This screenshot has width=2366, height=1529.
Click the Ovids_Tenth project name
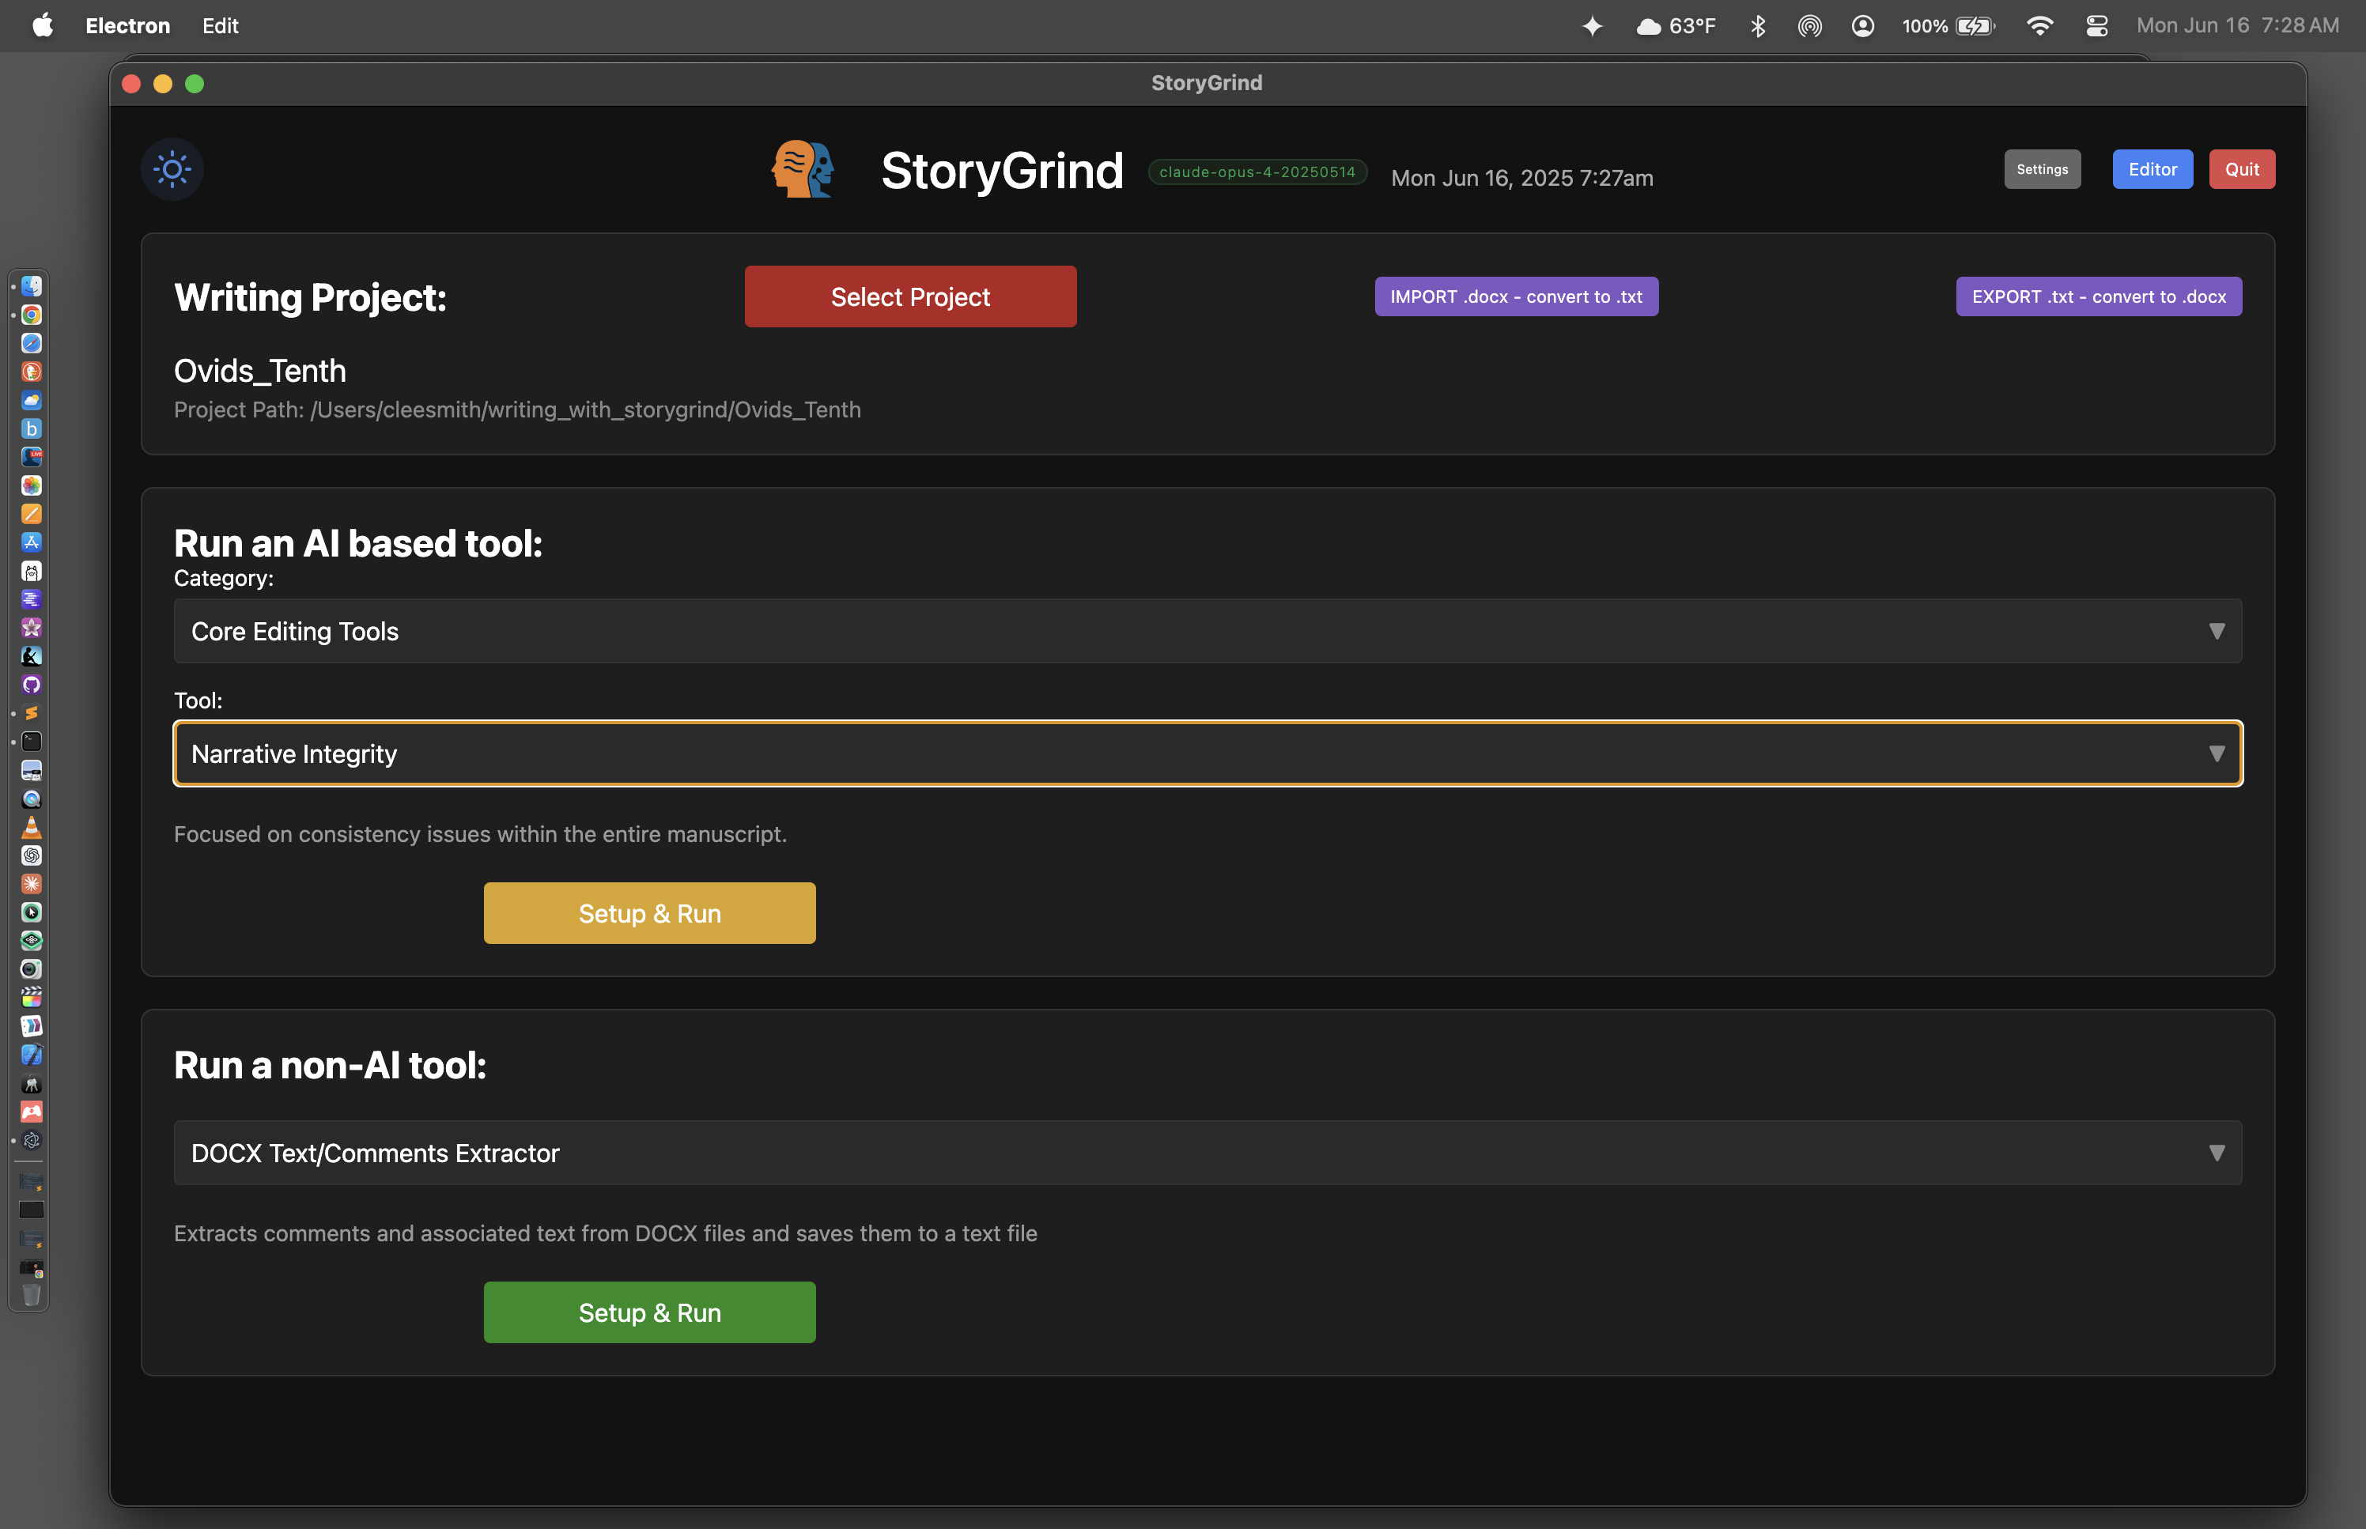tap(260, 370)
